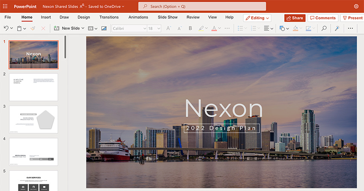Open the File menu

point(8,17)
